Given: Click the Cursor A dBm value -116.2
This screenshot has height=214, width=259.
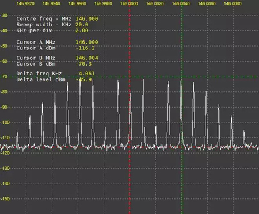Looking at the screenshot, I should click(85, 48).
